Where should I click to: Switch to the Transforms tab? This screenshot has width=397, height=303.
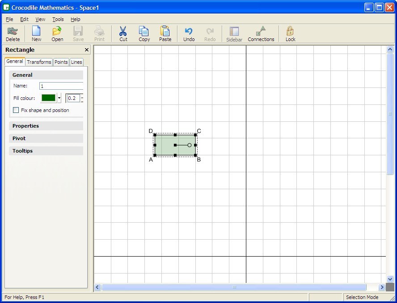click(39, 62)
